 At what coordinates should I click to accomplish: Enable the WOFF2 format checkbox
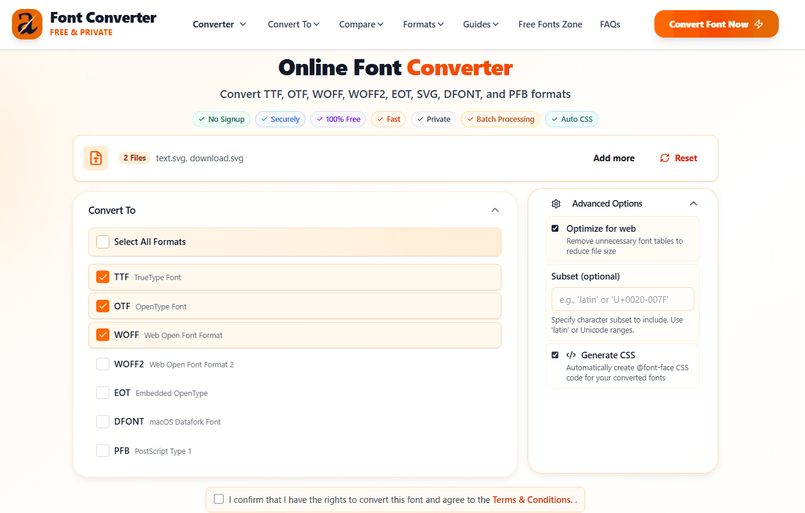103,364
